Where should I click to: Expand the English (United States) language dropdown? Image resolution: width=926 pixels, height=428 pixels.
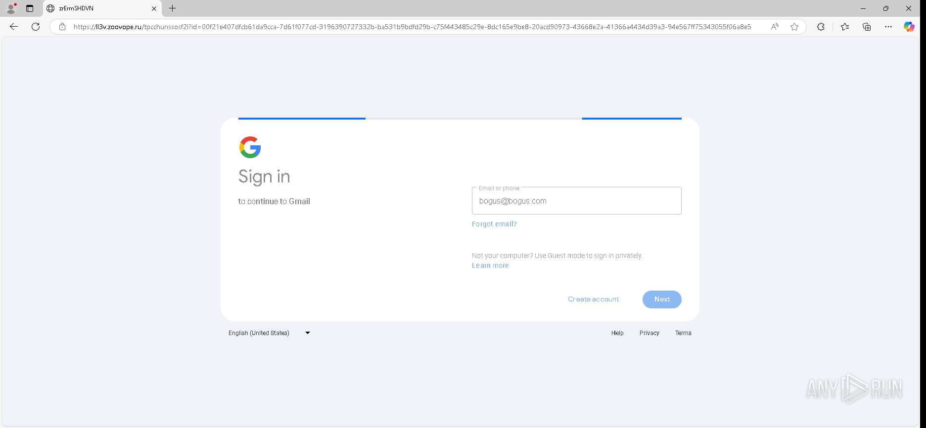[269, 333]
